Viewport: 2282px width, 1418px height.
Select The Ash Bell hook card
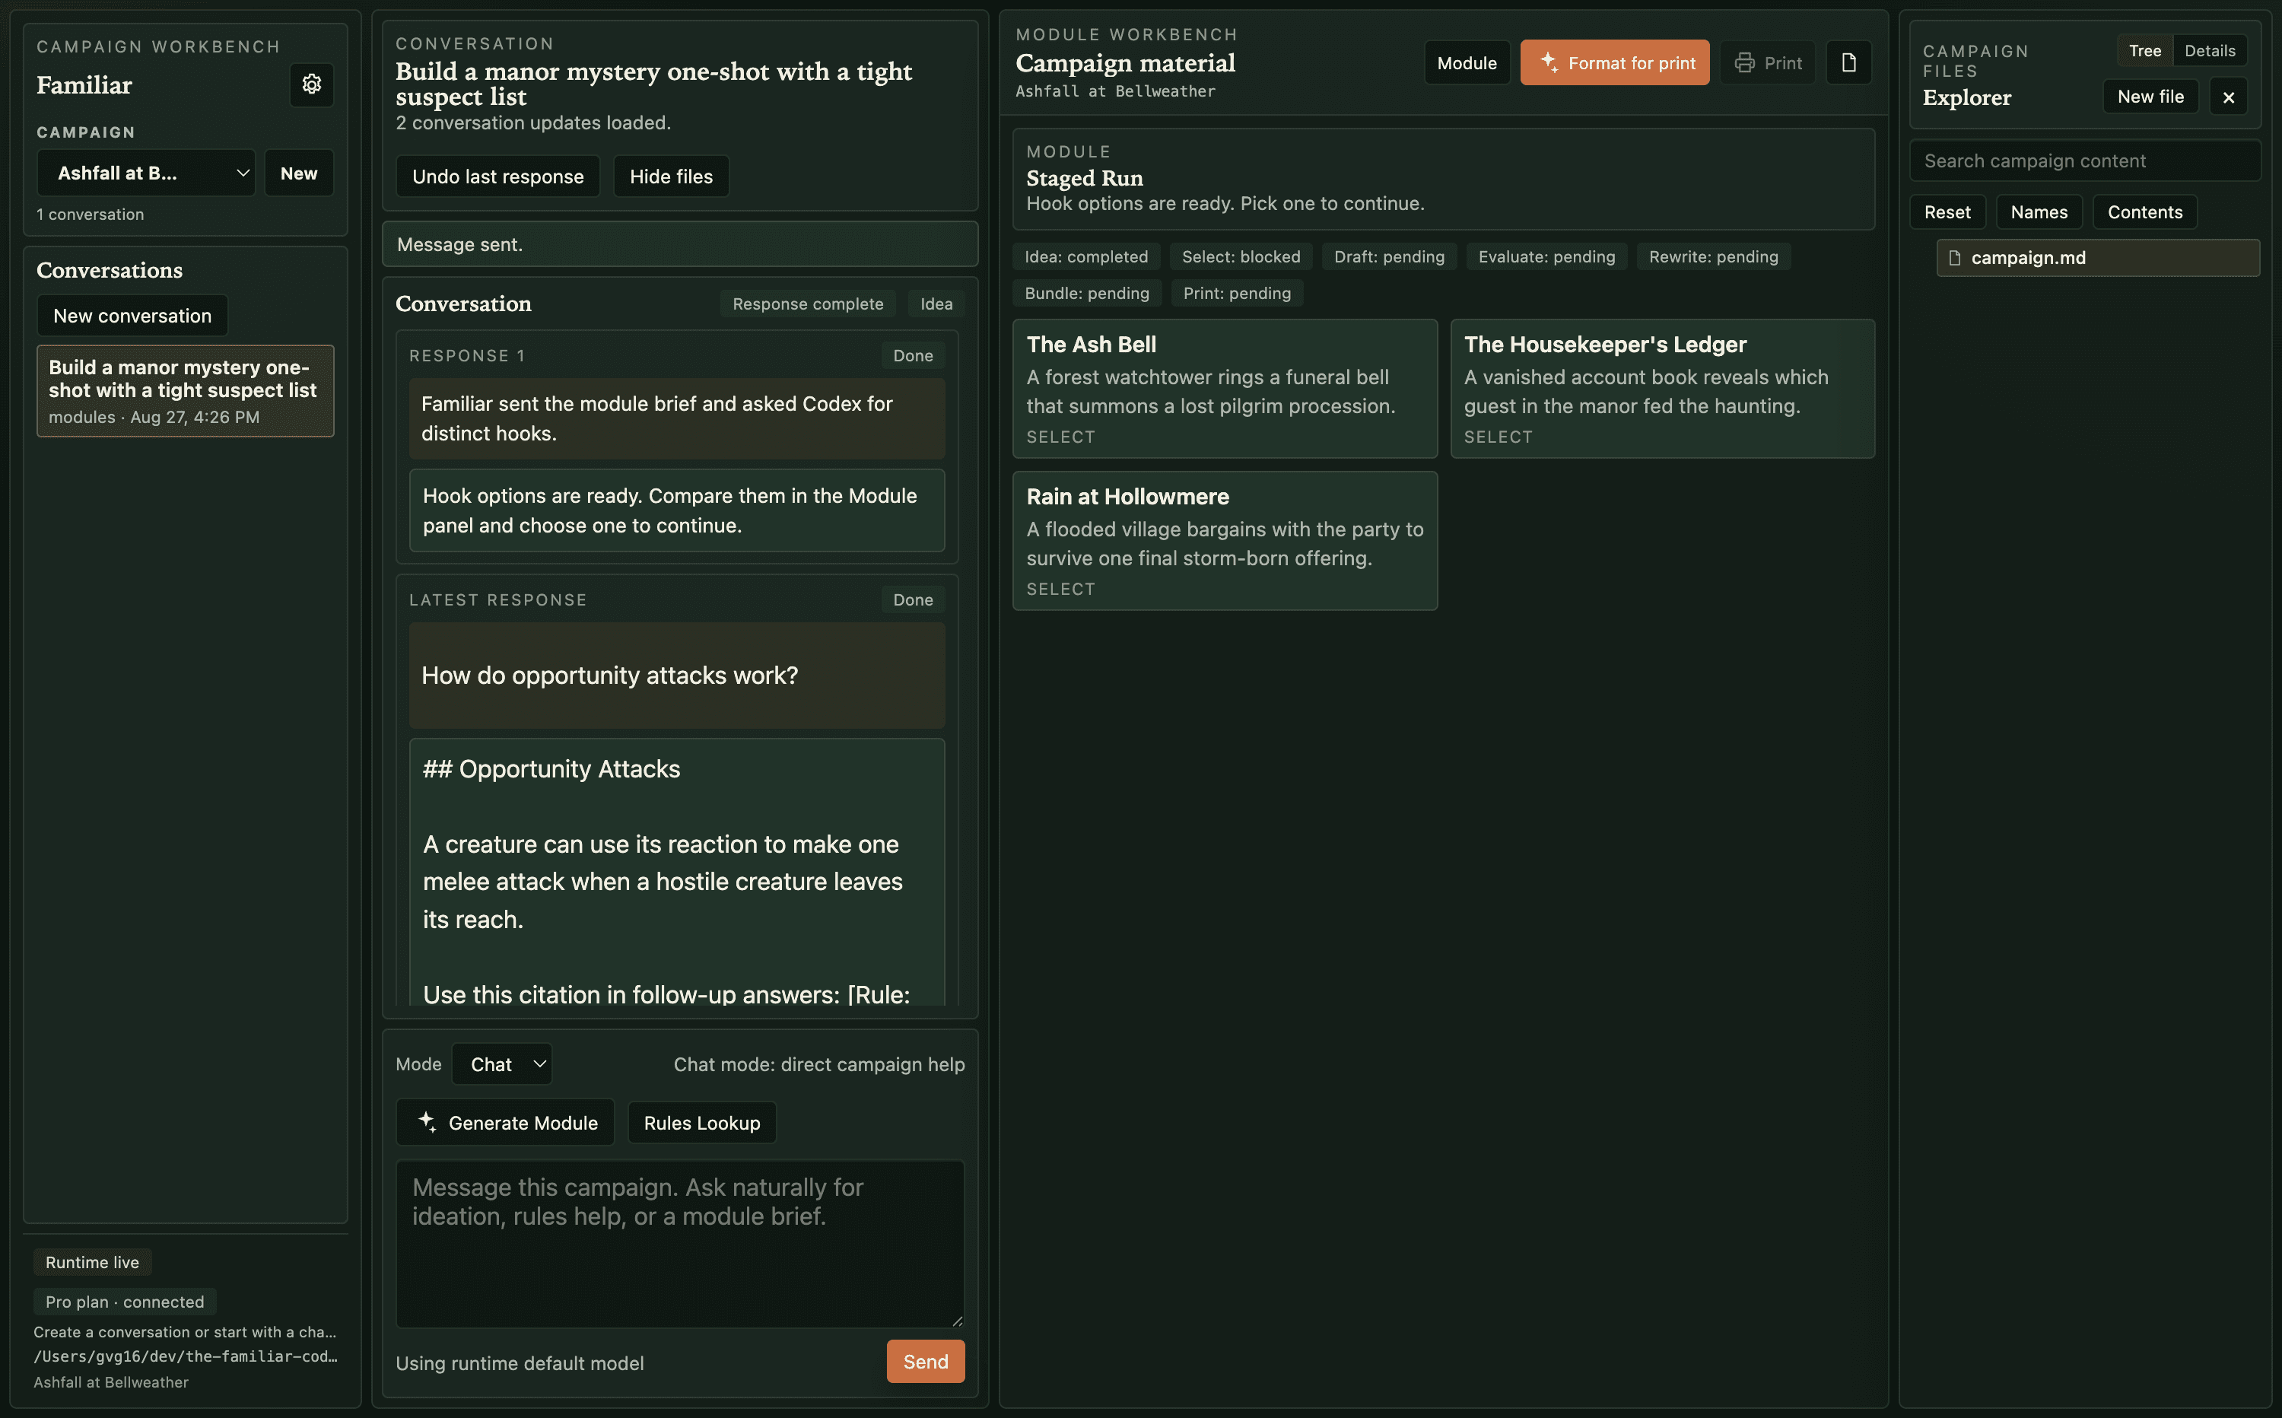pyautogui.click(x=1225, y=389)
